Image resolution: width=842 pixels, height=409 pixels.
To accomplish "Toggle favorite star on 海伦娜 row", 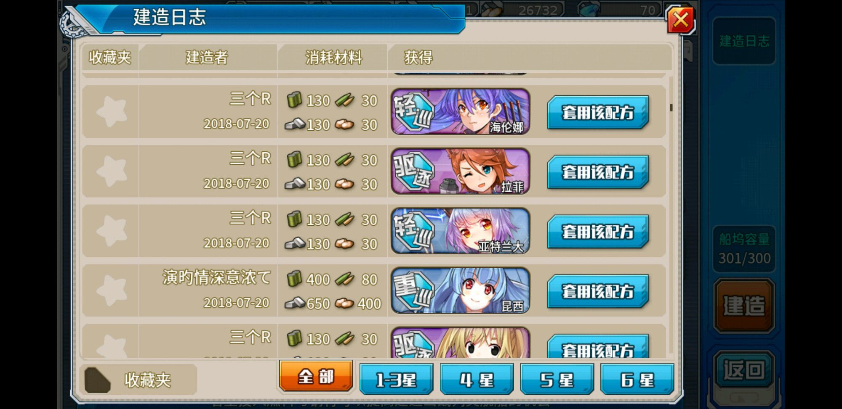I will [112, 111].
